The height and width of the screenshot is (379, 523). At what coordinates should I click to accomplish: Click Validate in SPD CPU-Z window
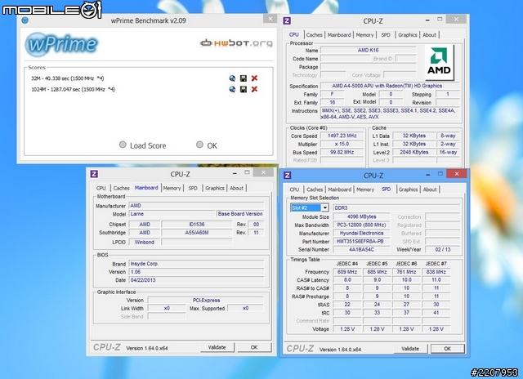(410, 349)
